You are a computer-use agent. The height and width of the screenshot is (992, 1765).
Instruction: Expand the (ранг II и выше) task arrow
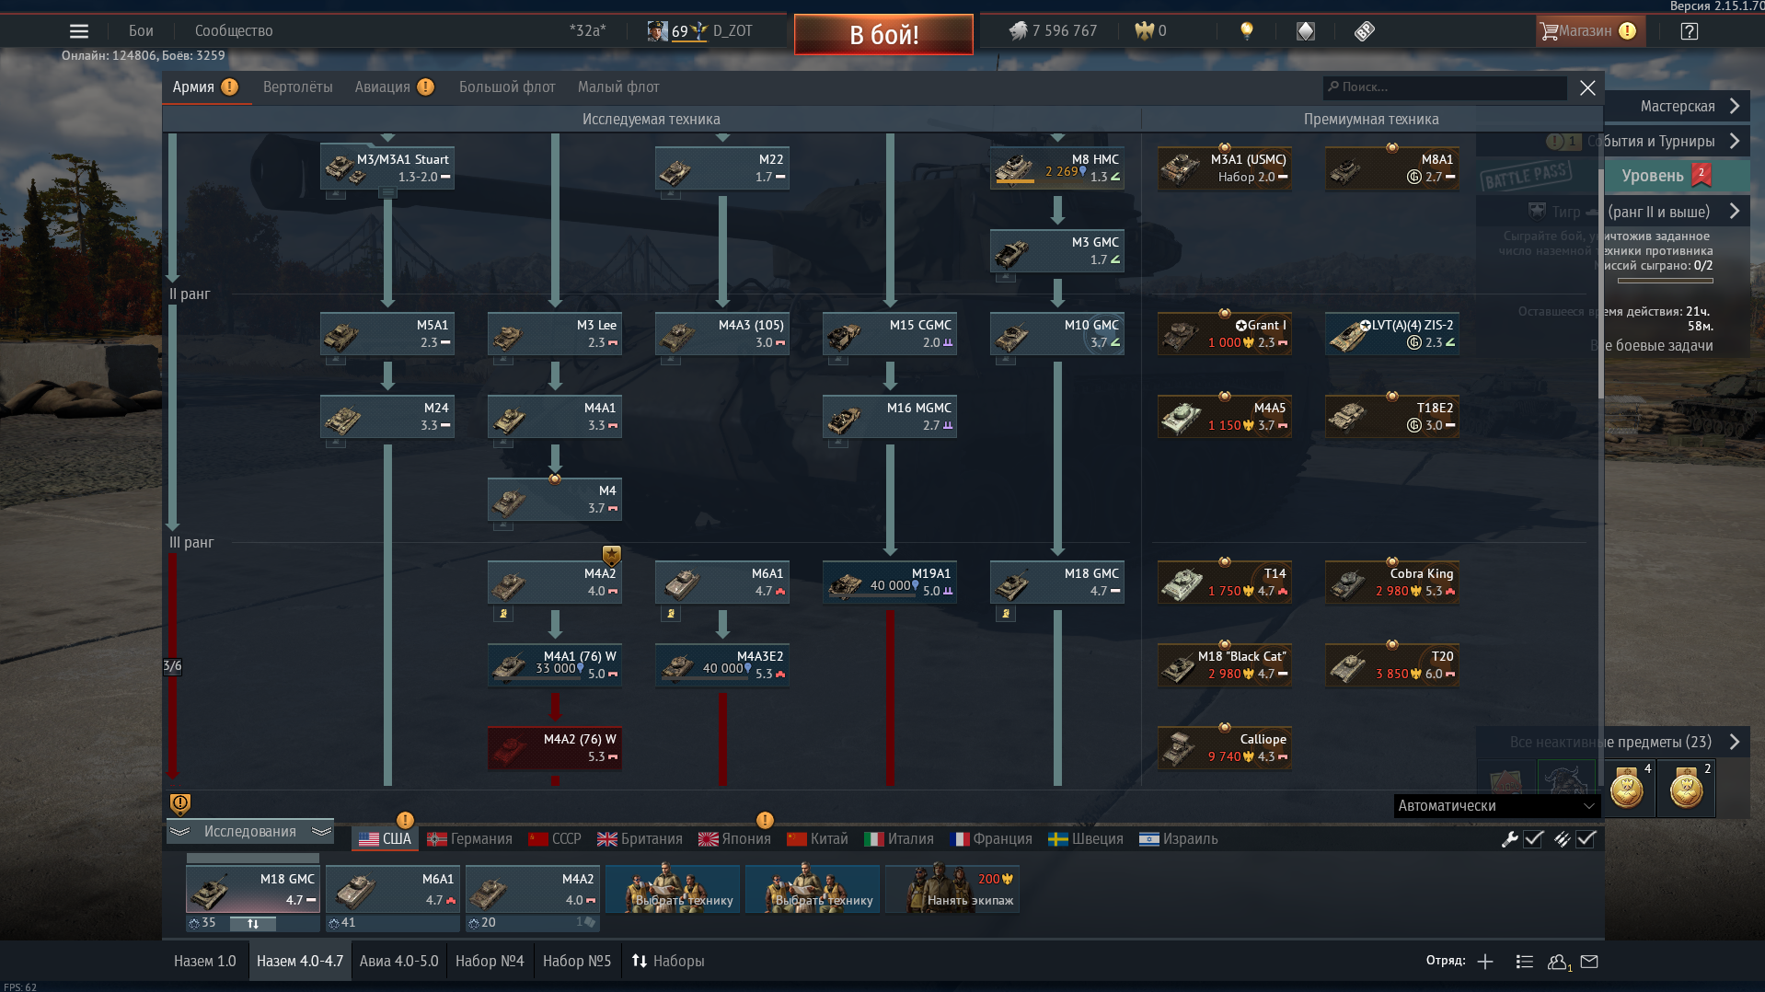[1735, 212]
